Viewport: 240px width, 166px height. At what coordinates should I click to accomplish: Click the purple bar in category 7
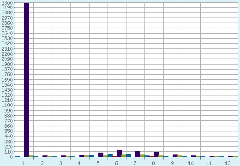pos(138,154)
